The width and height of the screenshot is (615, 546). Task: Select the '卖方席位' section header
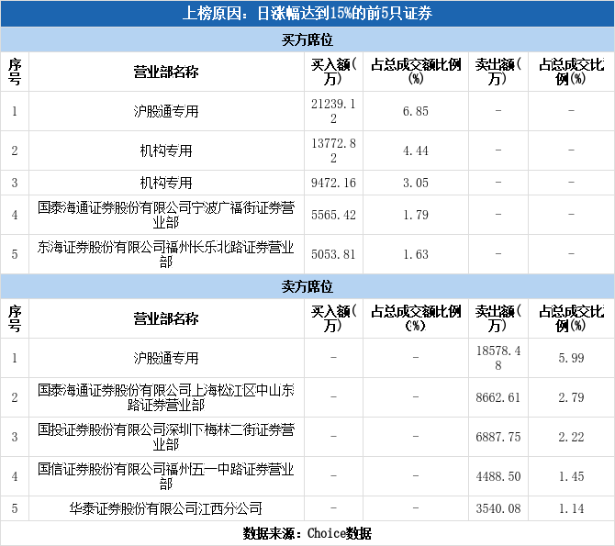click(307, 286)
